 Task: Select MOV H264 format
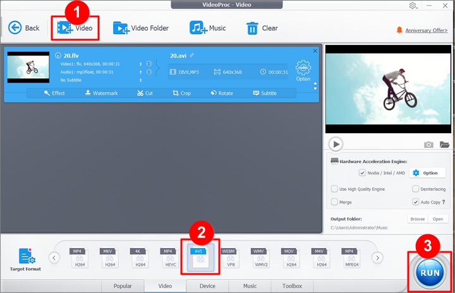(291, 258)
